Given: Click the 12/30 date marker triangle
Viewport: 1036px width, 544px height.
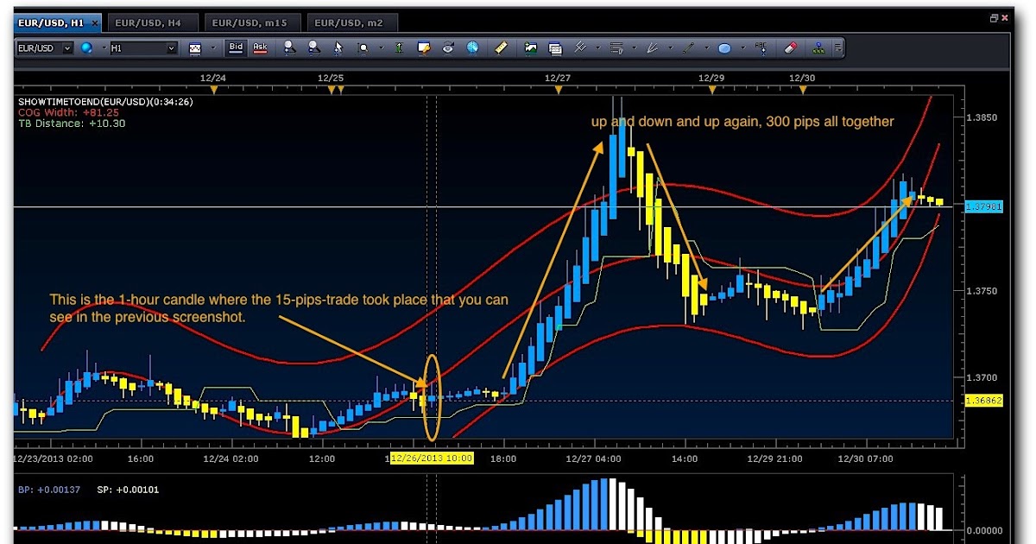Looking at the screenshot, I should pos(803,88).
